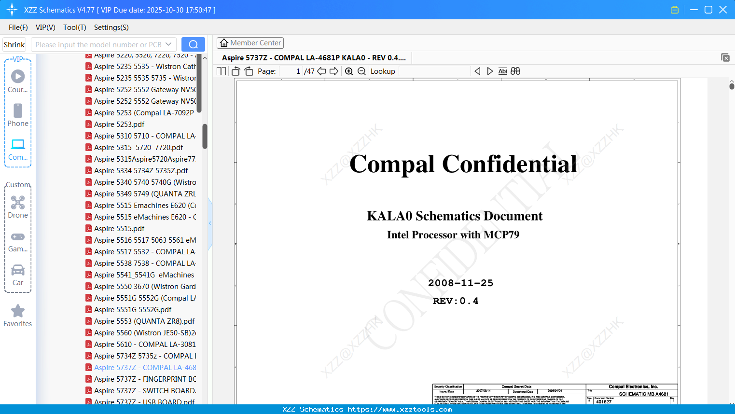Open Aspire 5515.pdf
The image size is (735, 414).
pyautogui.click(x=119, y=229)
